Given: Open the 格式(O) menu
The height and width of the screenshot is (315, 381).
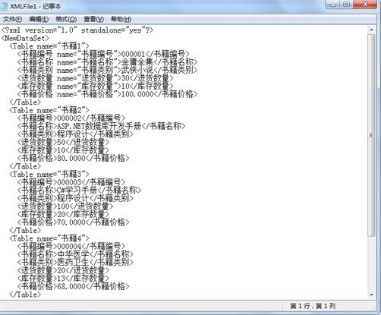Looking at the screenshot, I should (x=66, y=19).
